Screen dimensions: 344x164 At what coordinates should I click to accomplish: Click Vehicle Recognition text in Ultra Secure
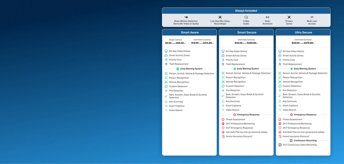[293, 82]
